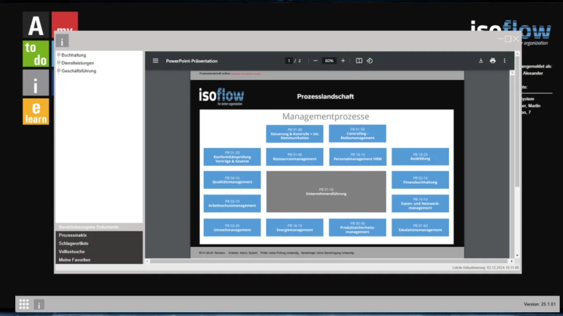Image resolution: width=563 pixels, height=316 pixels.
Task: Open the PB 05-30 Produktsicherheitsmanagement process
Action: point(358,228)
